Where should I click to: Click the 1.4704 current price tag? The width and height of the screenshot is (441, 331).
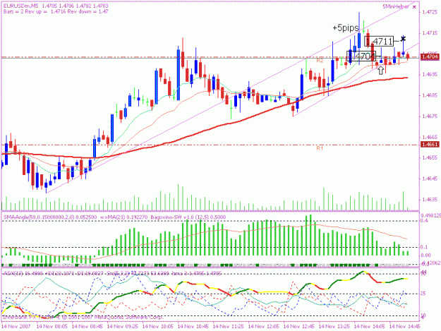430,57
